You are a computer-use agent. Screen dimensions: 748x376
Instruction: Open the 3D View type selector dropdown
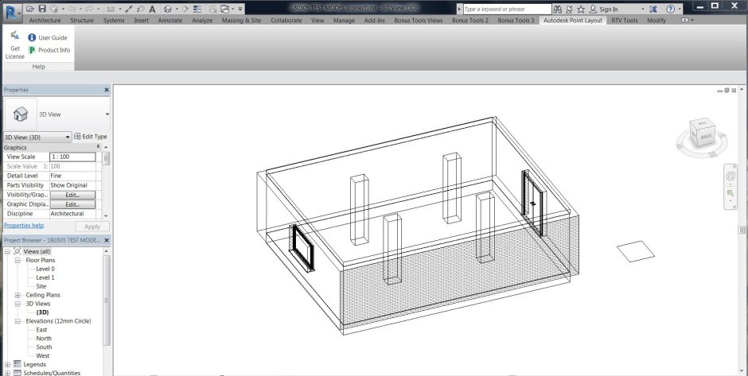click(x=107, y=114)
